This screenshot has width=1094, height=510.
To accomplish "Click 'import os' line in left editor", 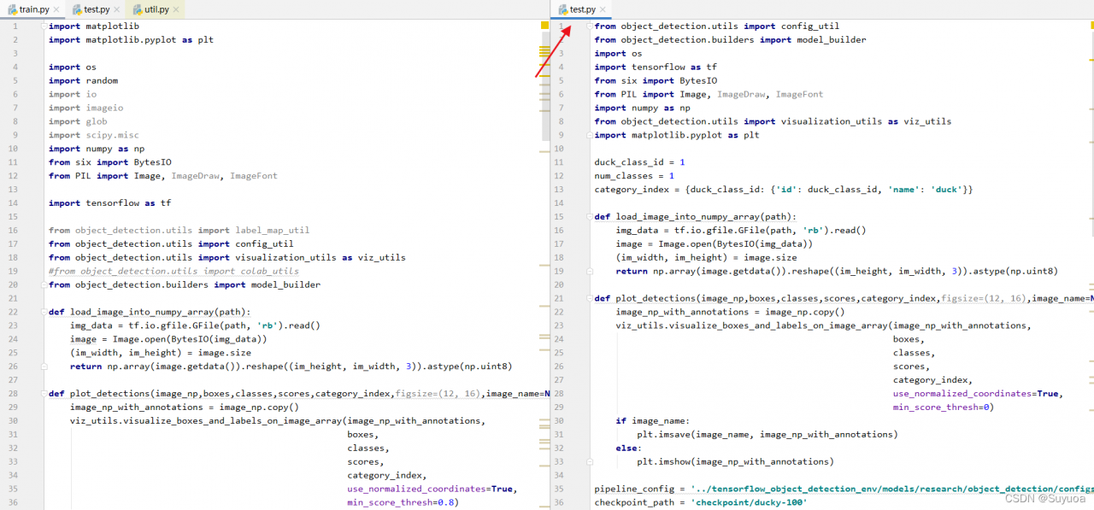I will (73, 67).
